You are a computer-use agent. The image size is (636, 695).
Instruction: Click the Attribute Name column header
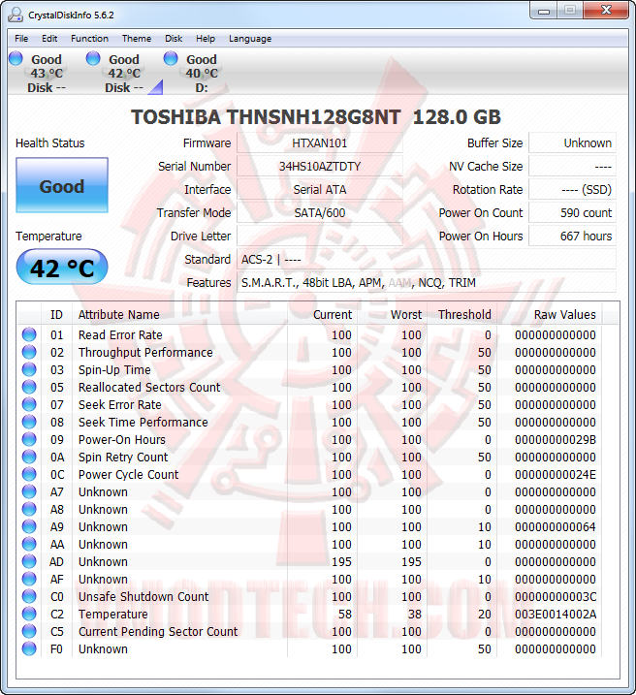click(179, 315)
